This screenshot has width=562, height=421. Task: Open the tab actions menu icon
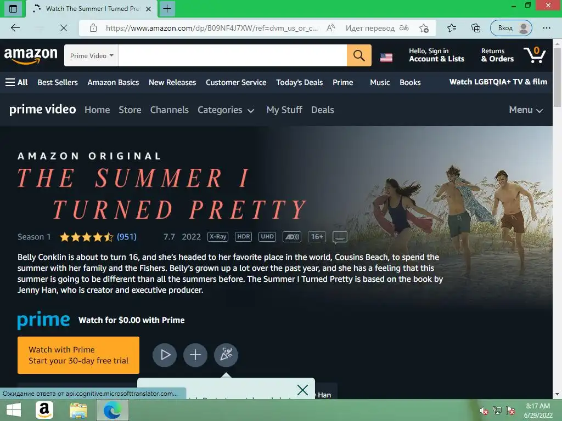tap(13, 9)
